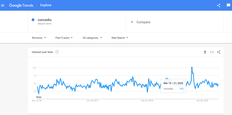
Task: Click the blue dot next to concediu
Action: 33,20
